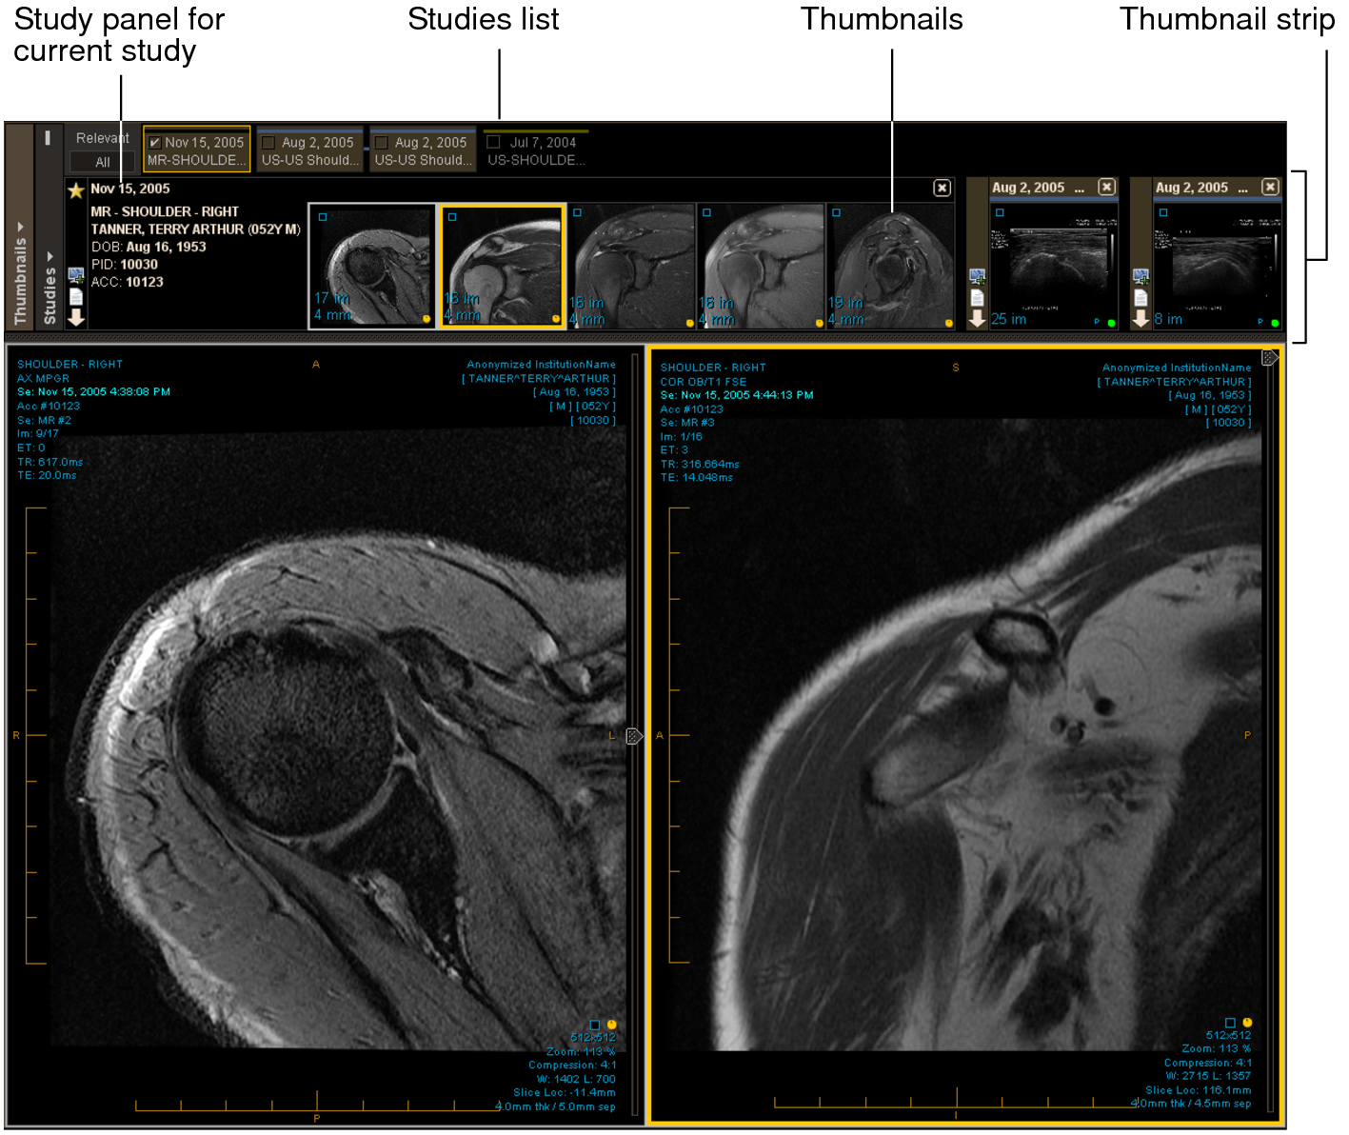Click the down arrow on the 8-image ultrasound study
1349x1135 pixels.
point(1141,319)
